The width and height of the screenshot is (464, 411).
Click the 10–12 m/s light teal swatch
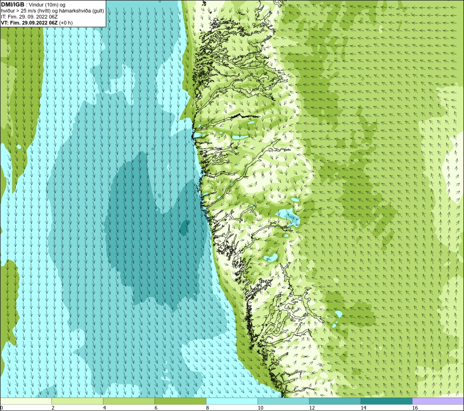[x=284, y=401]
